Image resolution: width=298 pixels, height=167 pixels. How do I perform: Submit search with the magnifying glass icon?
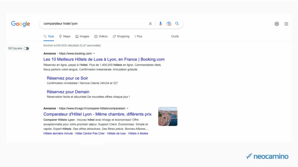point(177,23)
